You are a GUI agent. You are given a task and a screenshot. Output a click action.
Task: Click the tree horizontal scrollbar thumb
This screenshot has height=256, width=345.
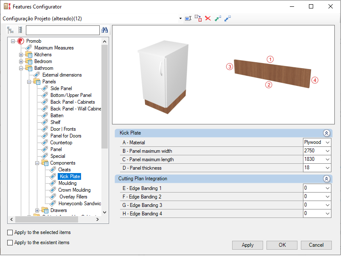coord(47,220)
